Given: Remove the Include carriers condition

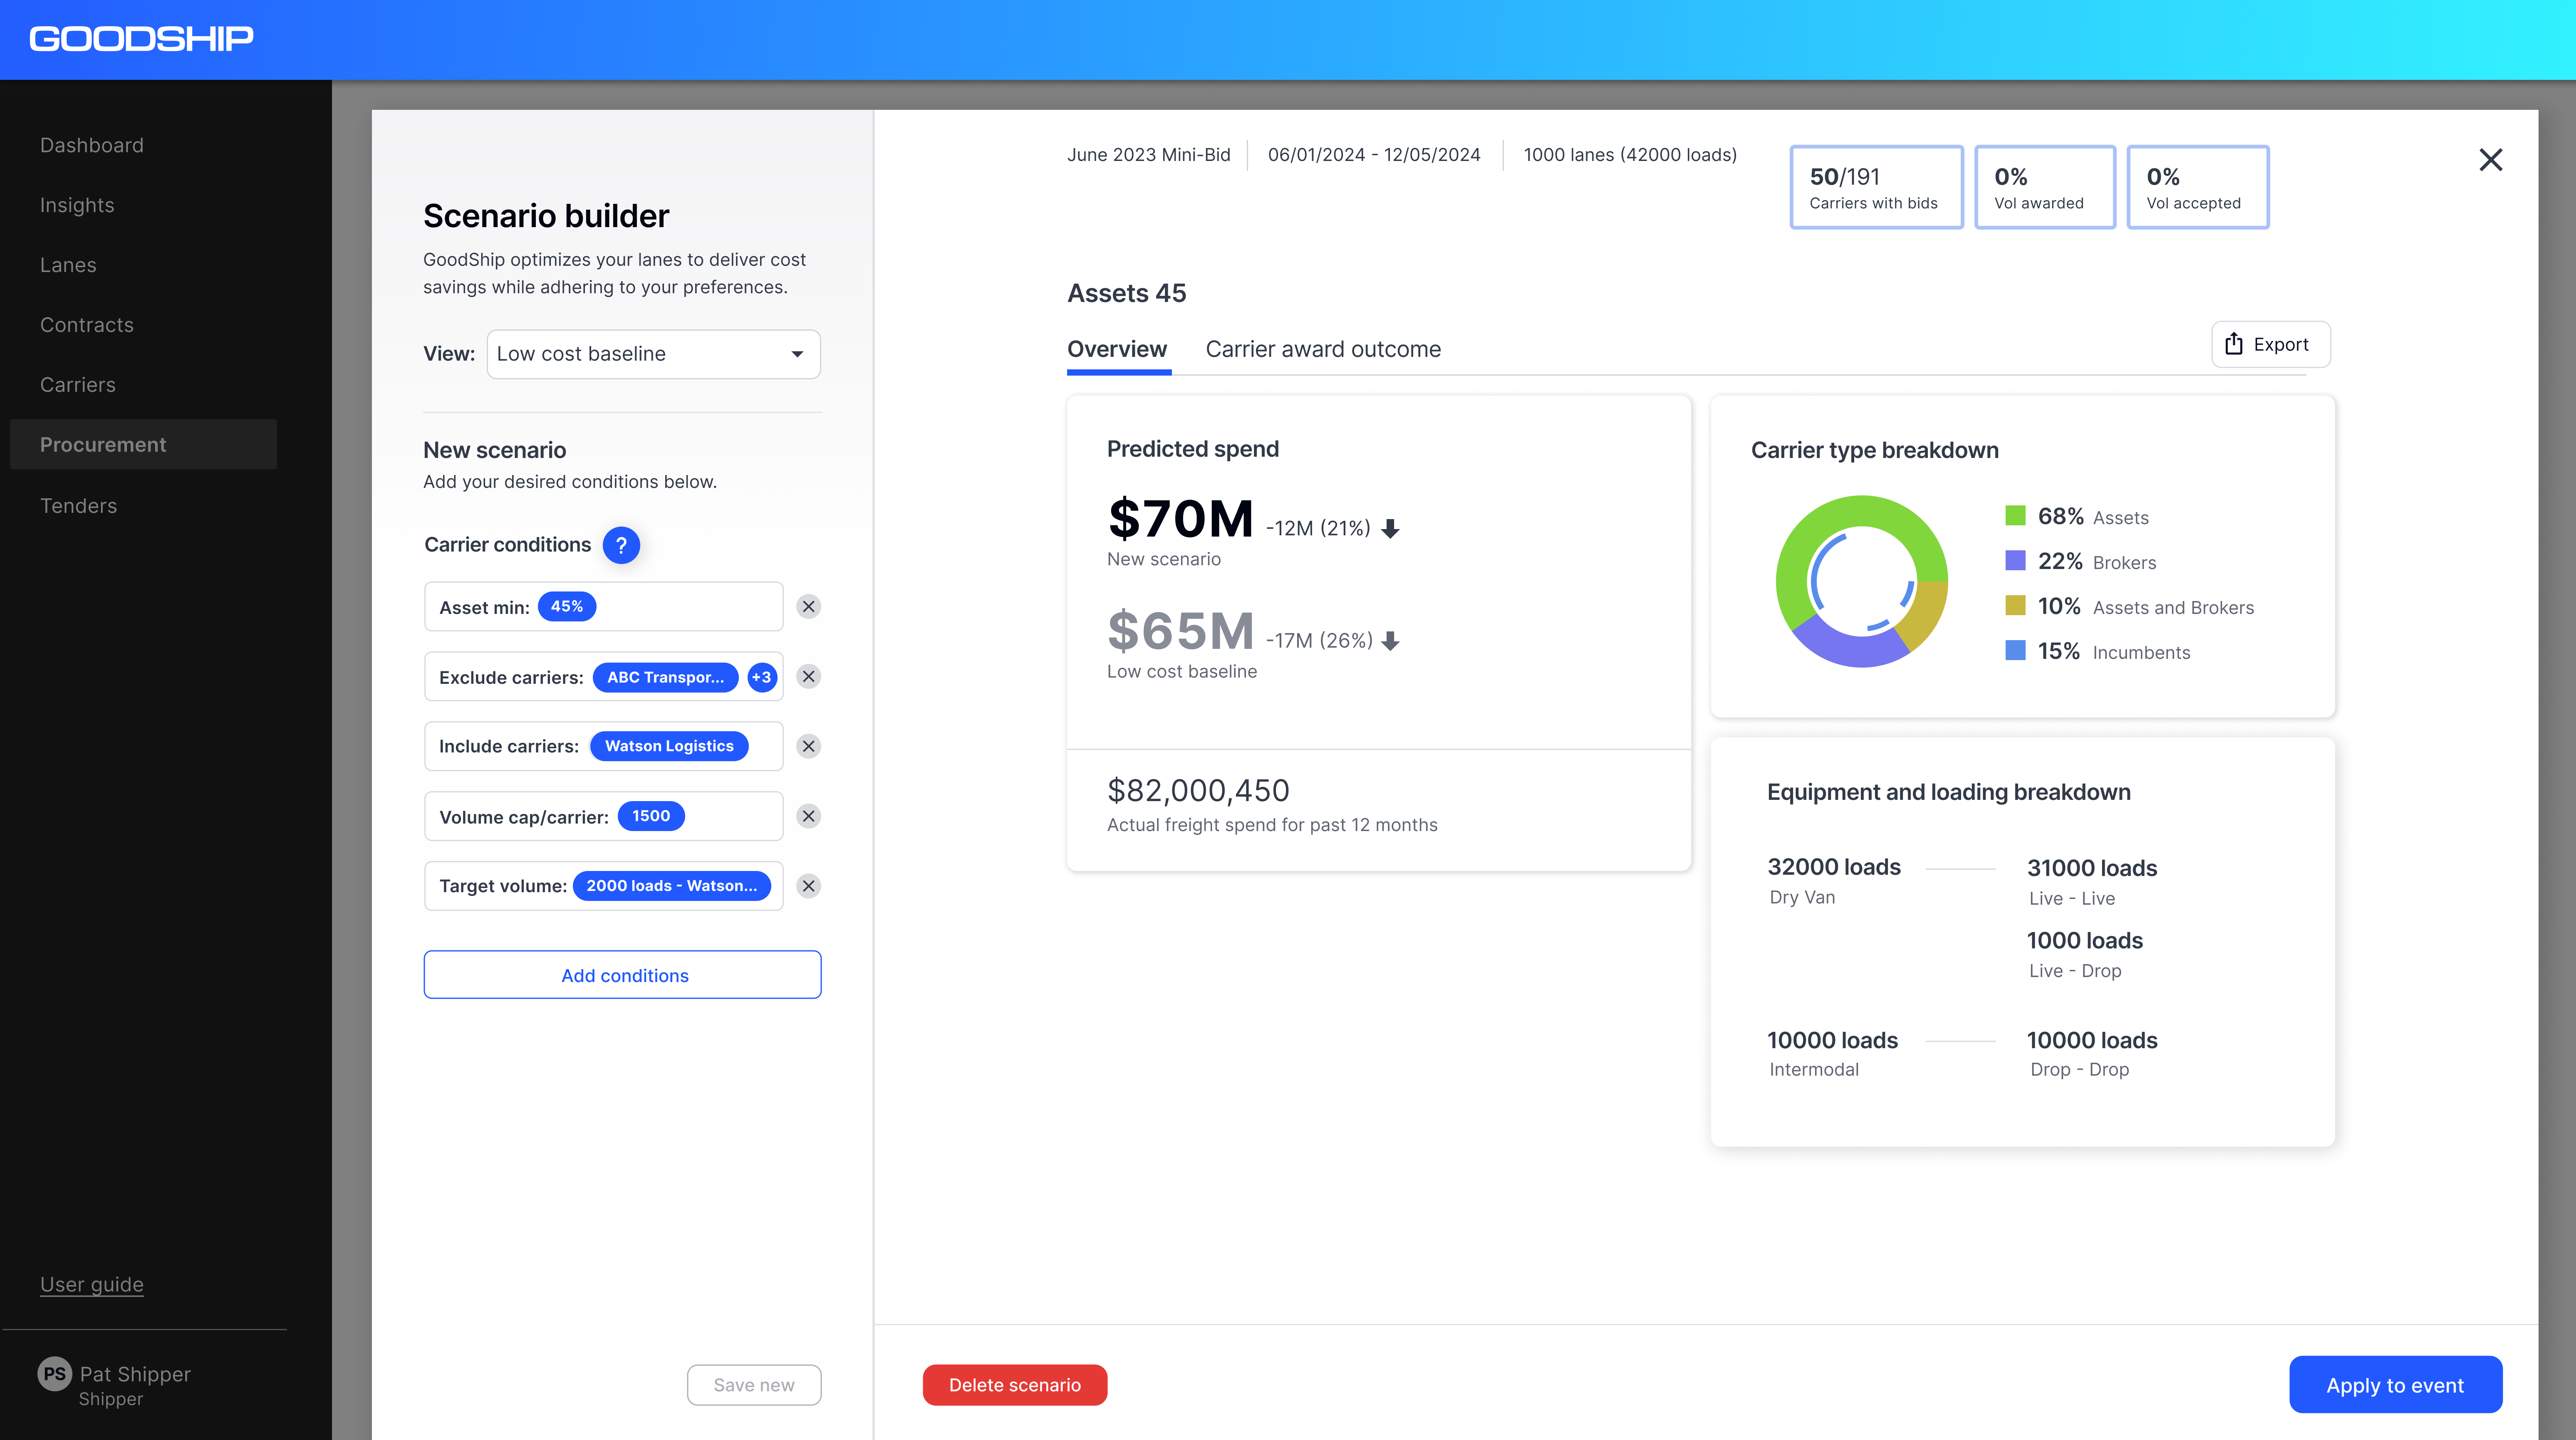Looking at the screenshot, I should 808,746.
